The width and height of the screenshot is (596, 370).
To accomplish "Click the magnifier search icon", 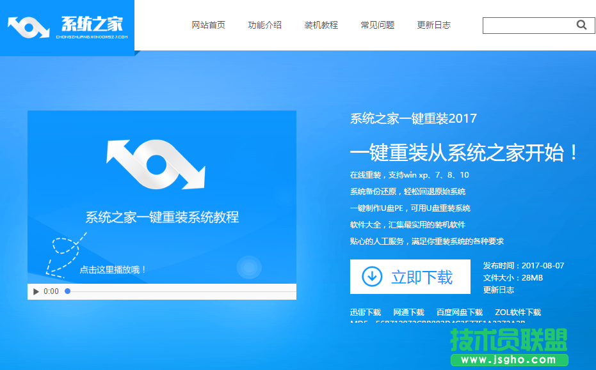I will pyautogui.click(x=581, y=25).
